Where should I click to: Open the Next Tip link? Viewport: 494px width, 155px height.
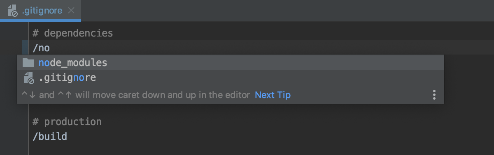click(x=273, y=95)
